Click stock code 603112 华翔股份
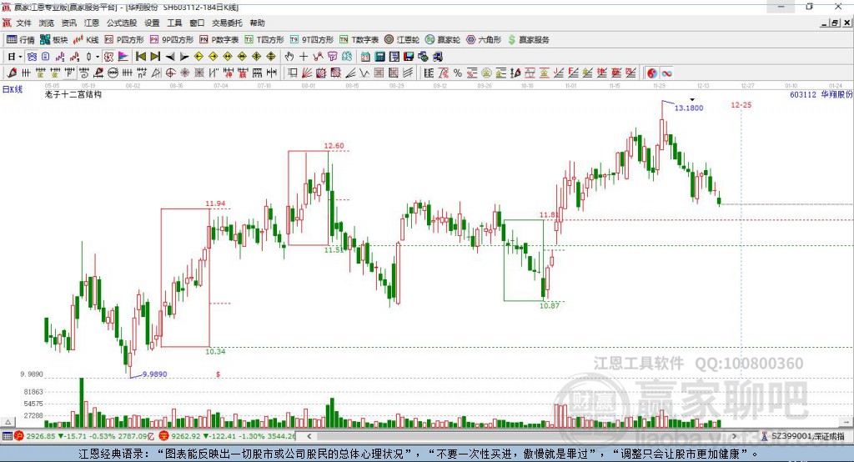Viewport: 854px width, 462px height. tap(821, 94)
